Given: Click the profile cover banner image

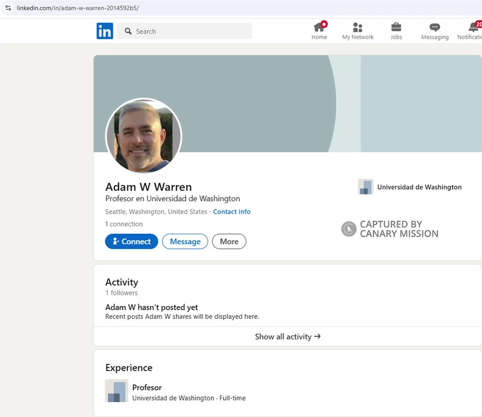Looking at the screenshot, I should [287, 103].
